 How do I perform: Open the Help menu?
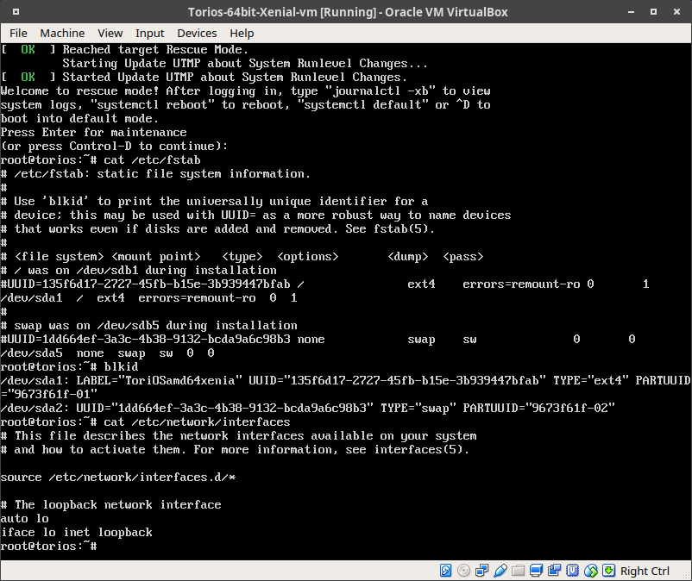(242, 33)
